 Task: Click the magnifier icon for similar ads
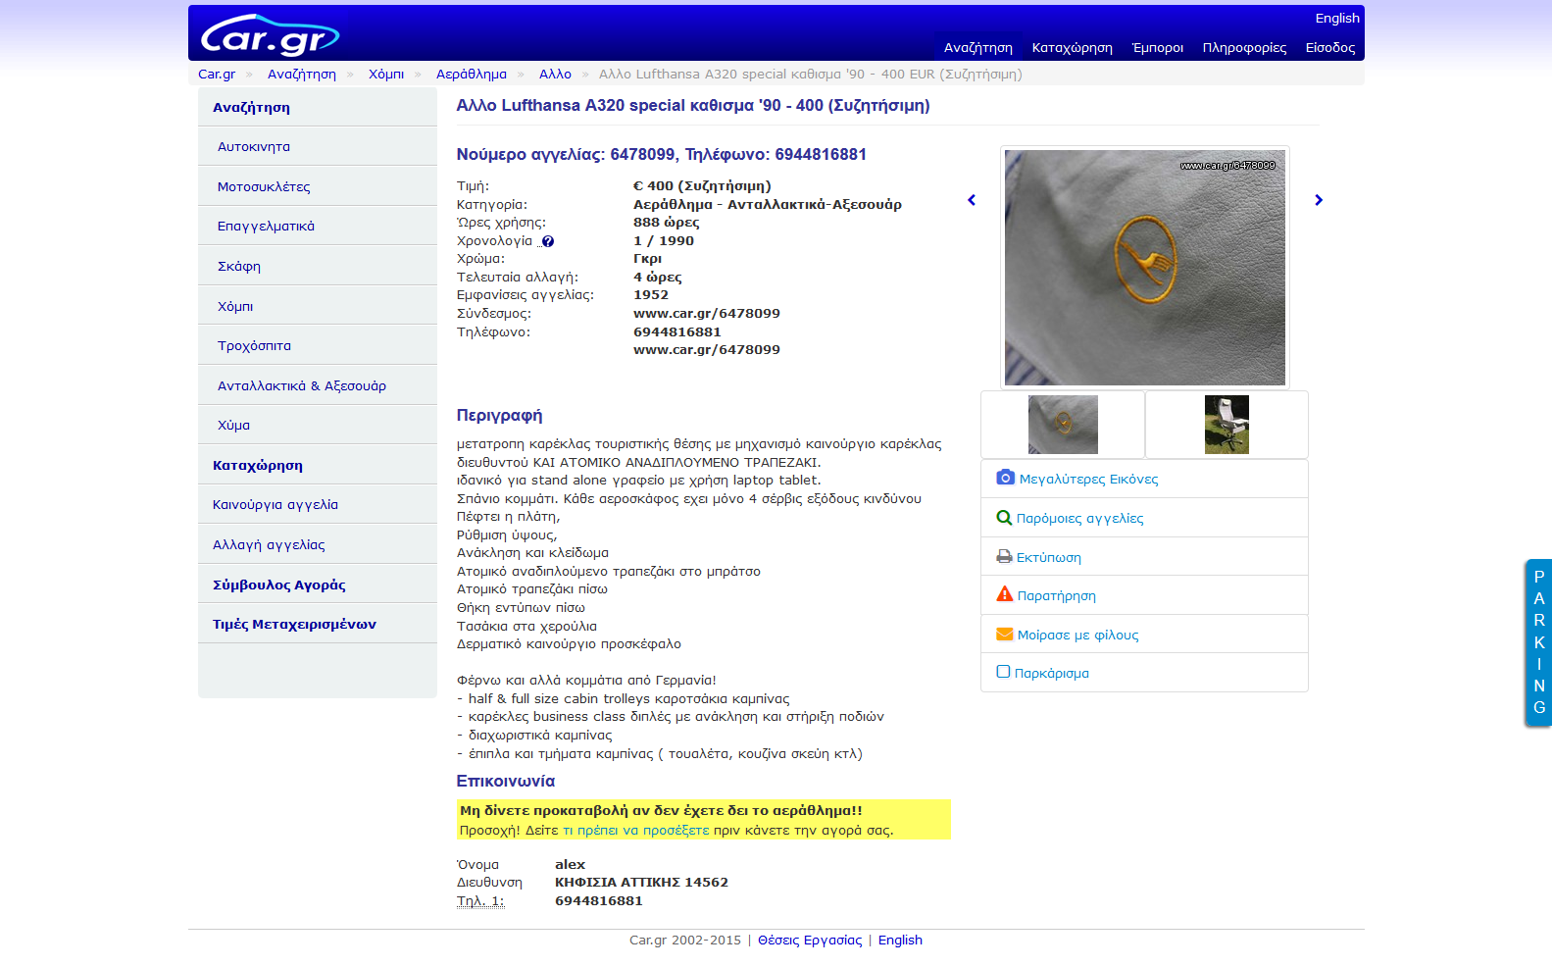pyautogui.click(x=1004, y=518)
